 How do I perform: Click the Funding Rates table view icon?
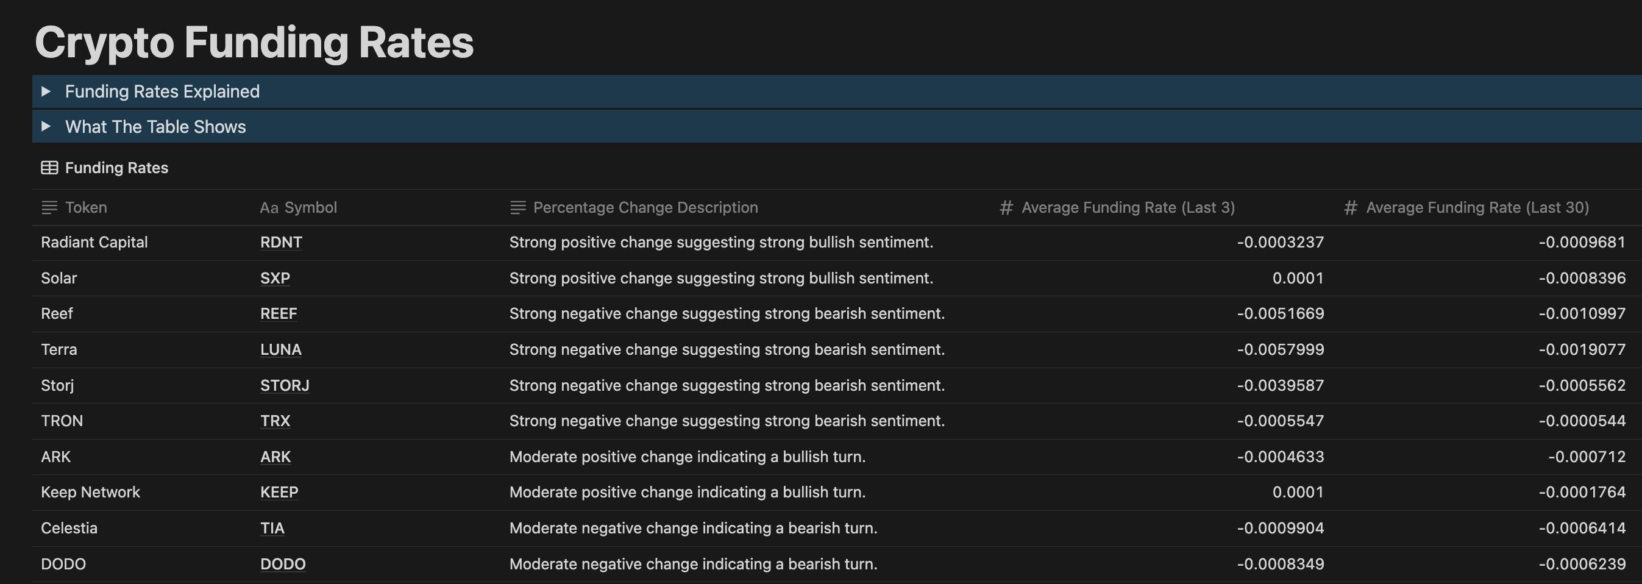(49, 168)
